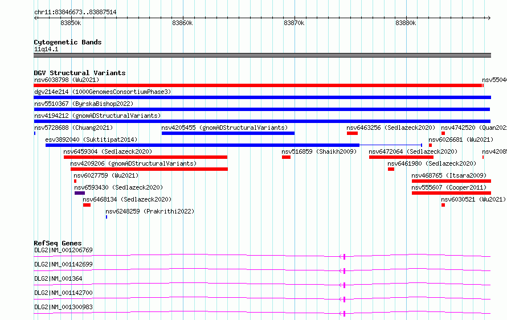Click the red bar under nsv6459304
Screen dimensions: 507x320
pyautogui.click(x=145, y=157)
